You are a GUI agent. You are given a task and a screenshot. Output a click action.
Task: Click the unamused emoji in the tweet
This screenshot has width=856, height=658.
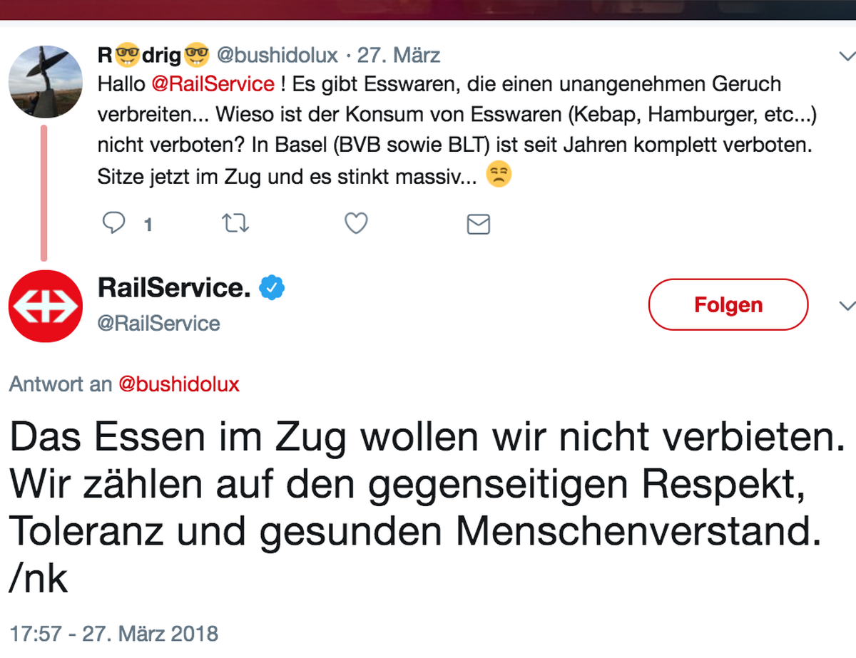point(499,175)
